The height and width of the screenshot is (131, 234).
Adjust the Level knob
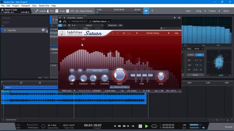(x=161, y=77)
